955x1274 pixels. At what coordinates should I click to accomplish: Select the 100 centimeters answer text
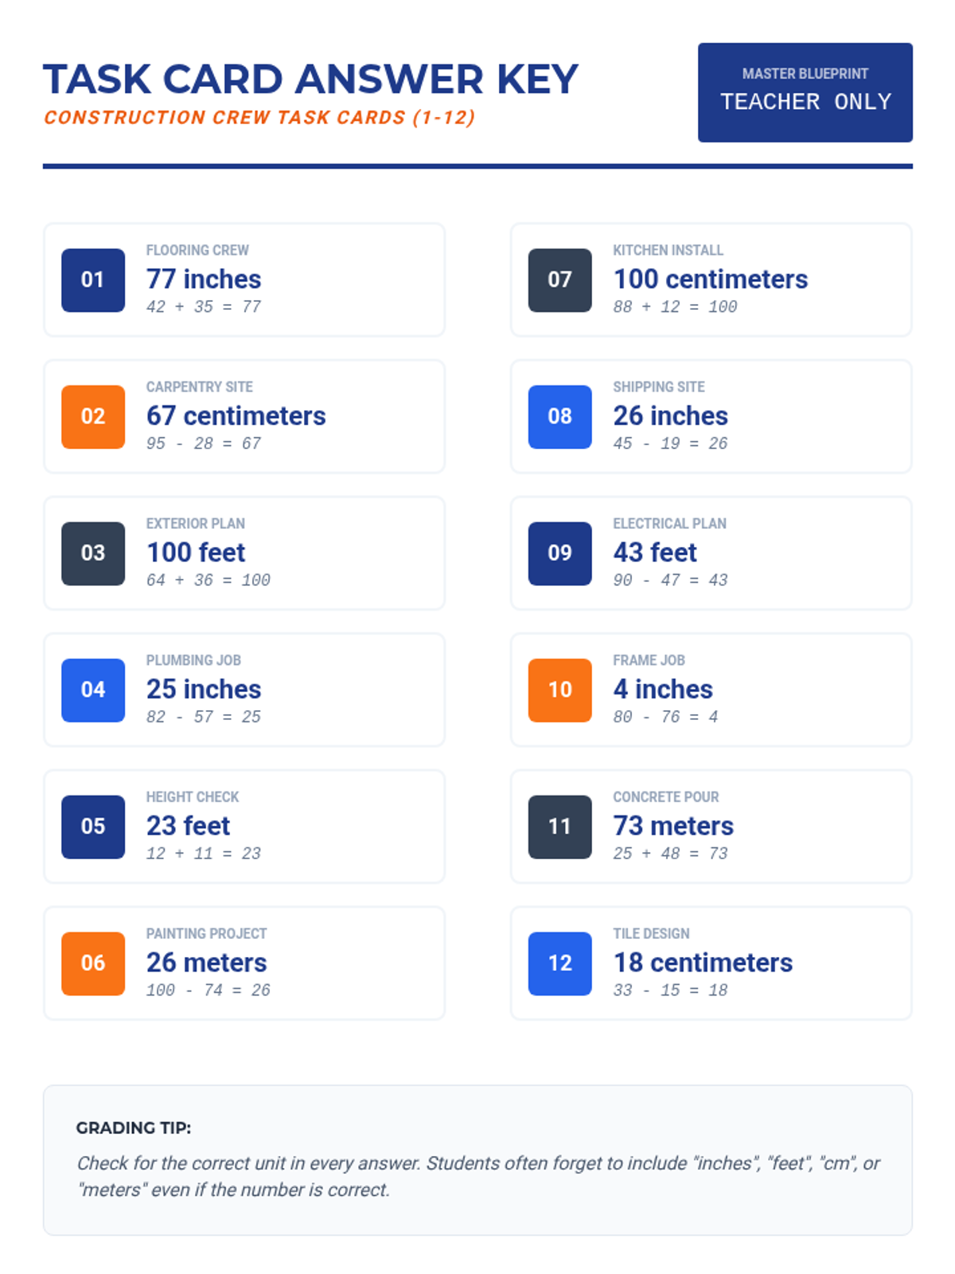click(710, 279)
